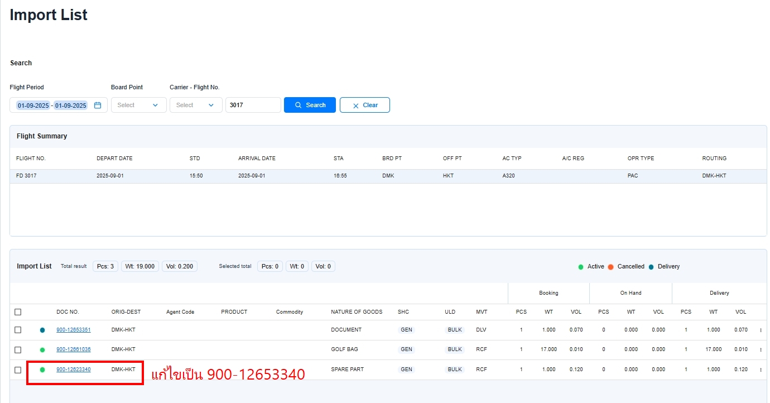
Task: Tick the select-all checkbox in table header
Action: pos(18,312)
